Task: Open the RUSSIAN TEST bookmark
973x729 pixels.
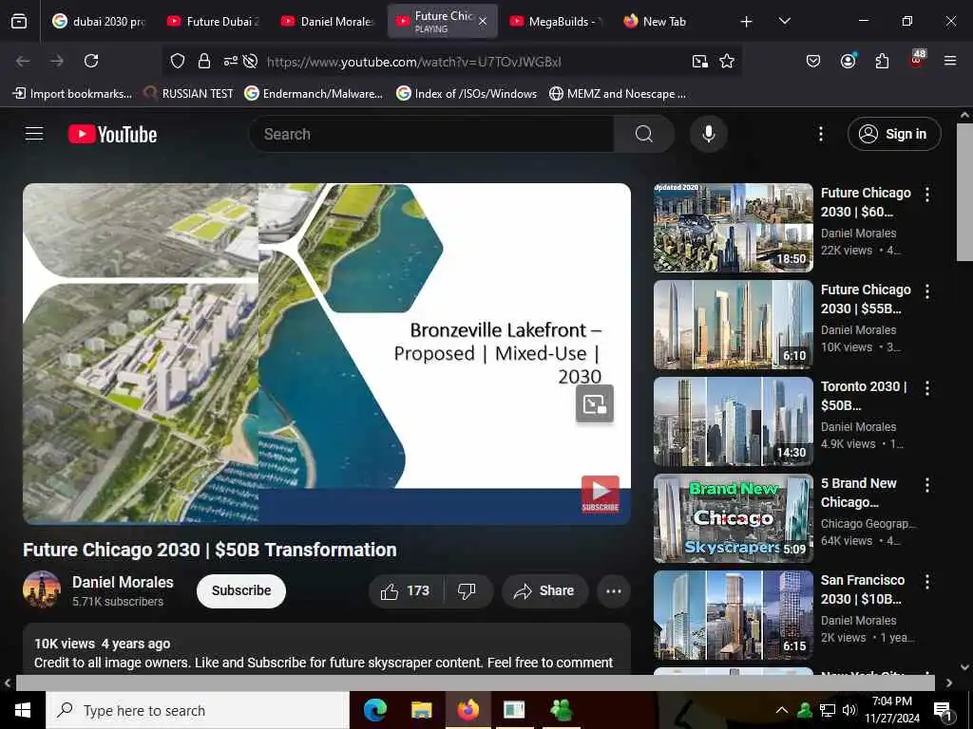Action: point(188,94)
